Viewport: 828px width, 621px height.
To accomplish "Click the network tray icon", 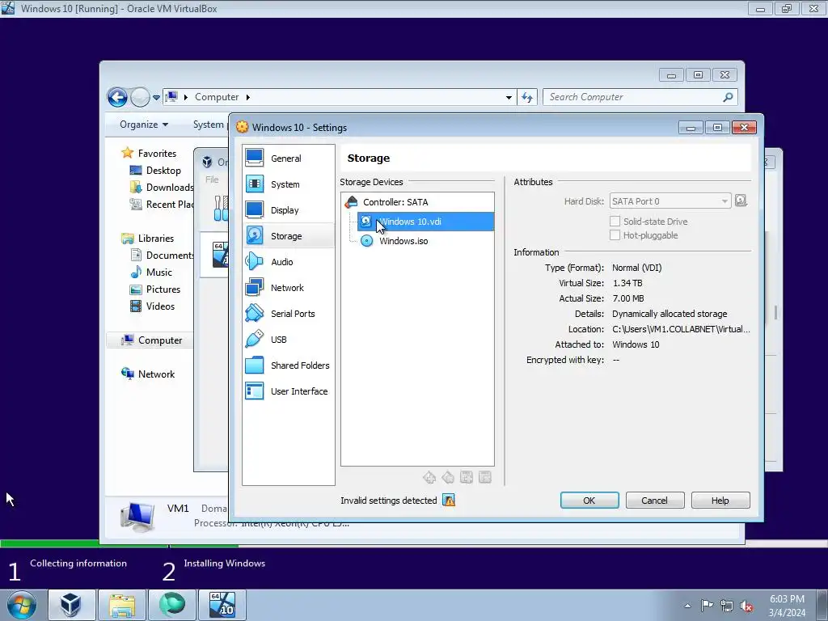I will coord(727,606).
